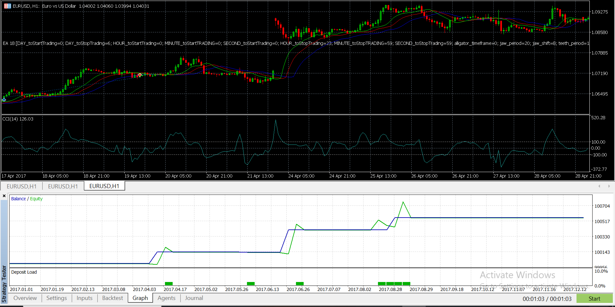
Task: Open the Overview tab
Action: tap(25, 298)
